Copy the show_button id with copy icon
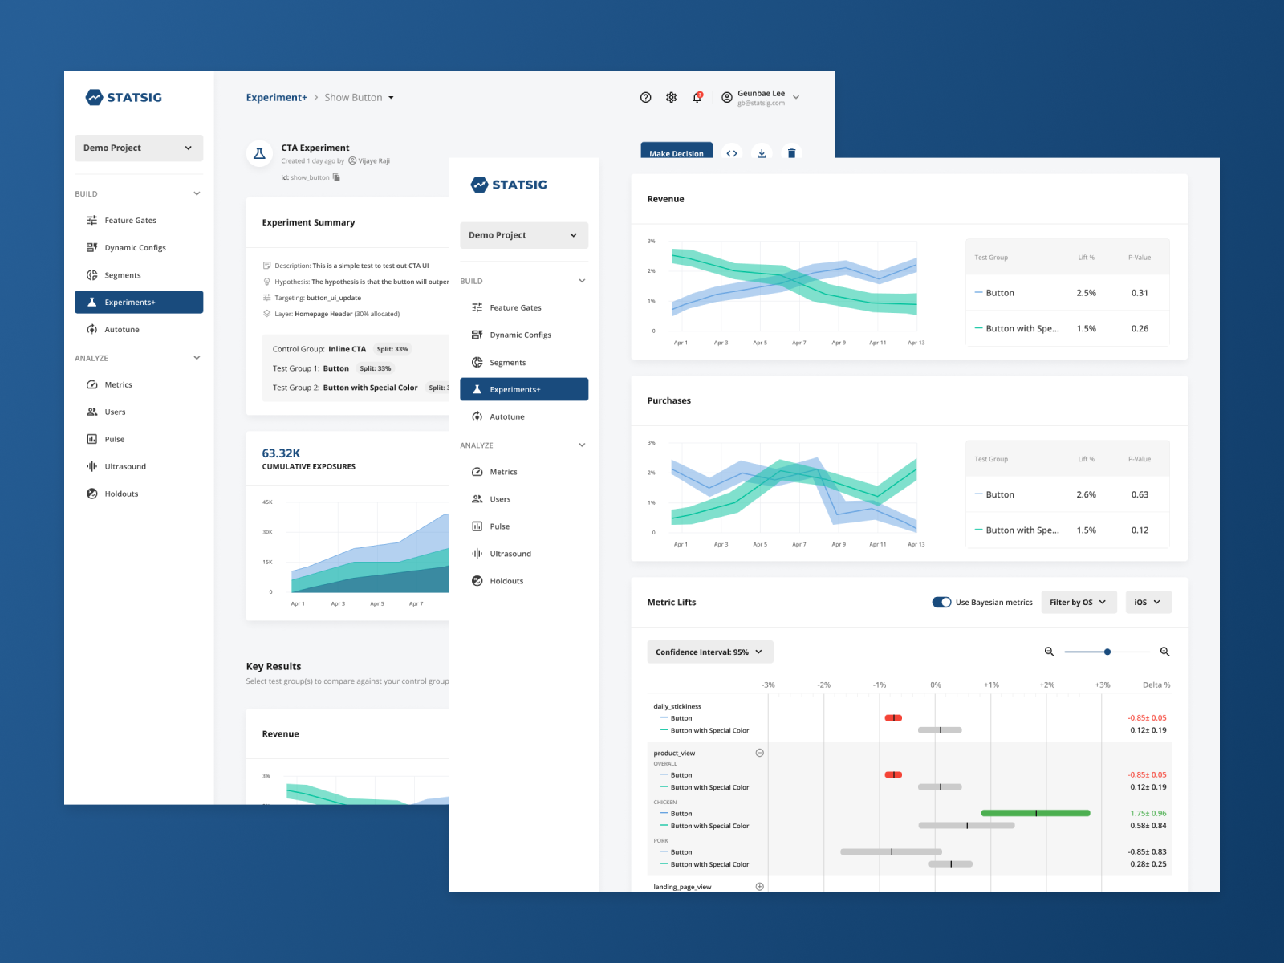This screenshot has height=963, width=1284. [336, 177]
